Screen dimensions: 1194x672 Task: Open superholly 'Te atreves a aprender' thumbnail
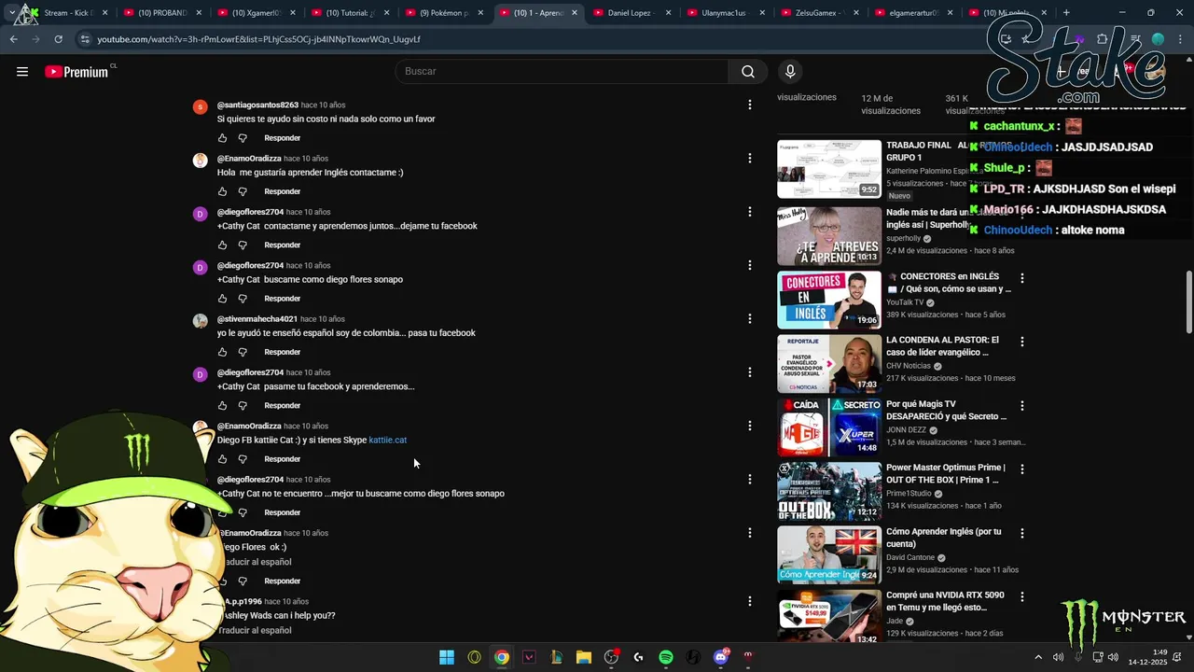(x=829, y=236)
